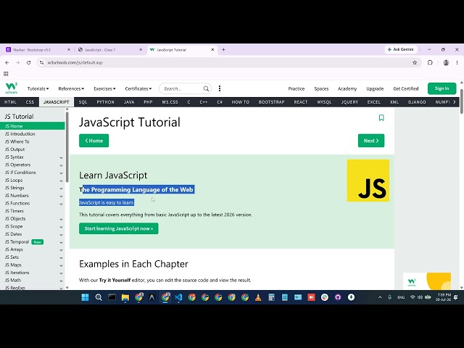
Task: Open the Tutorials dropdown
Action: point(38,88)
